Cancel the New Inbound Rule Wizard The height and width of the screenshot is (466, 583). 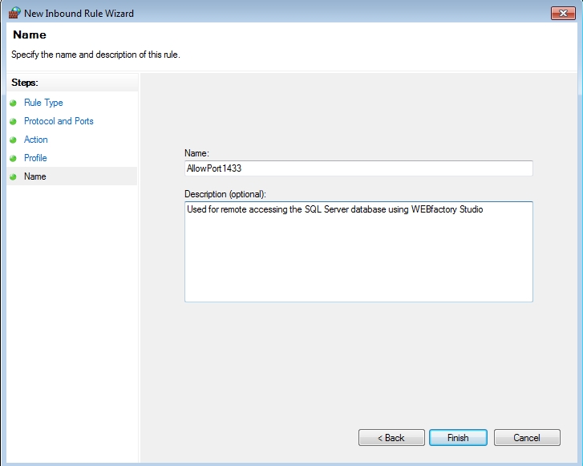(527, 438)
